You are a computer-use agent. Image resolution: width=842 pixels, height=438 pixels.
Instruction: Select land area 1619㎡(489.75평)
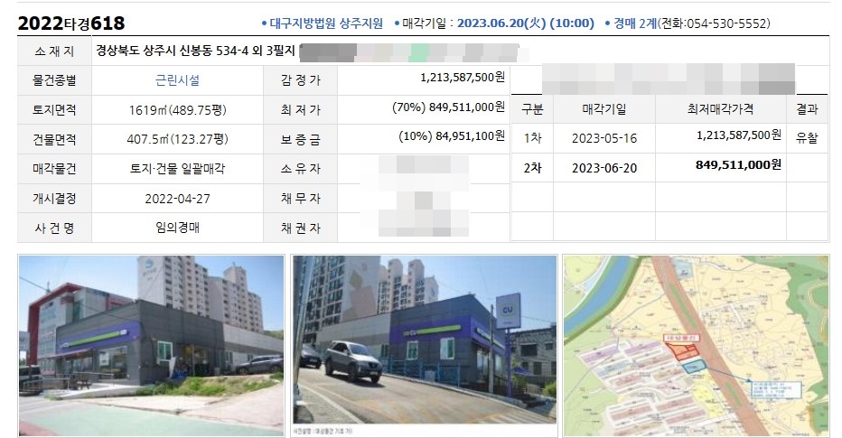click(177, 110)
